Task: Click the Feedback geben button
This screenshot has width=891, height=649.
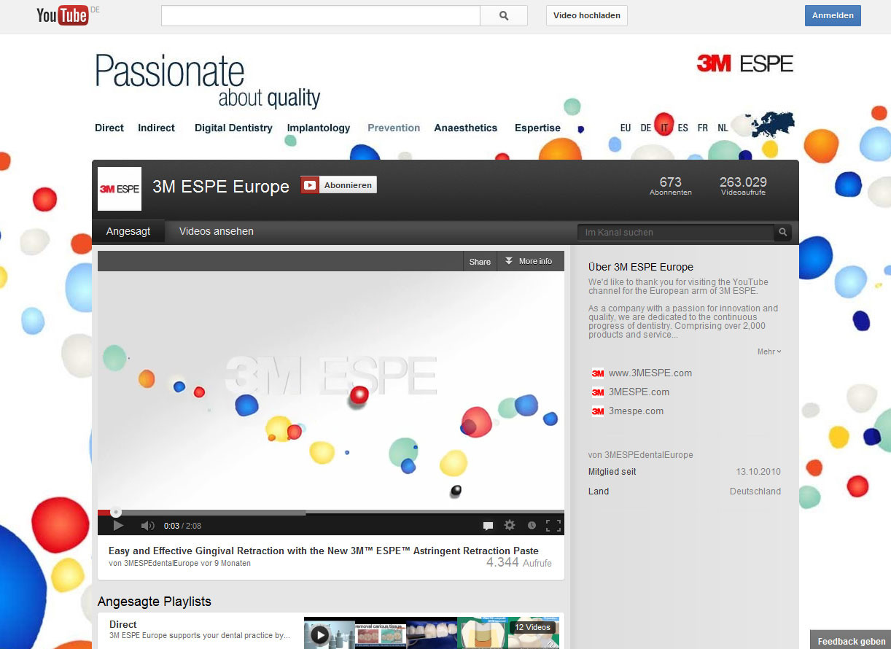Action: pyautogui.click(x=851, y=641)
